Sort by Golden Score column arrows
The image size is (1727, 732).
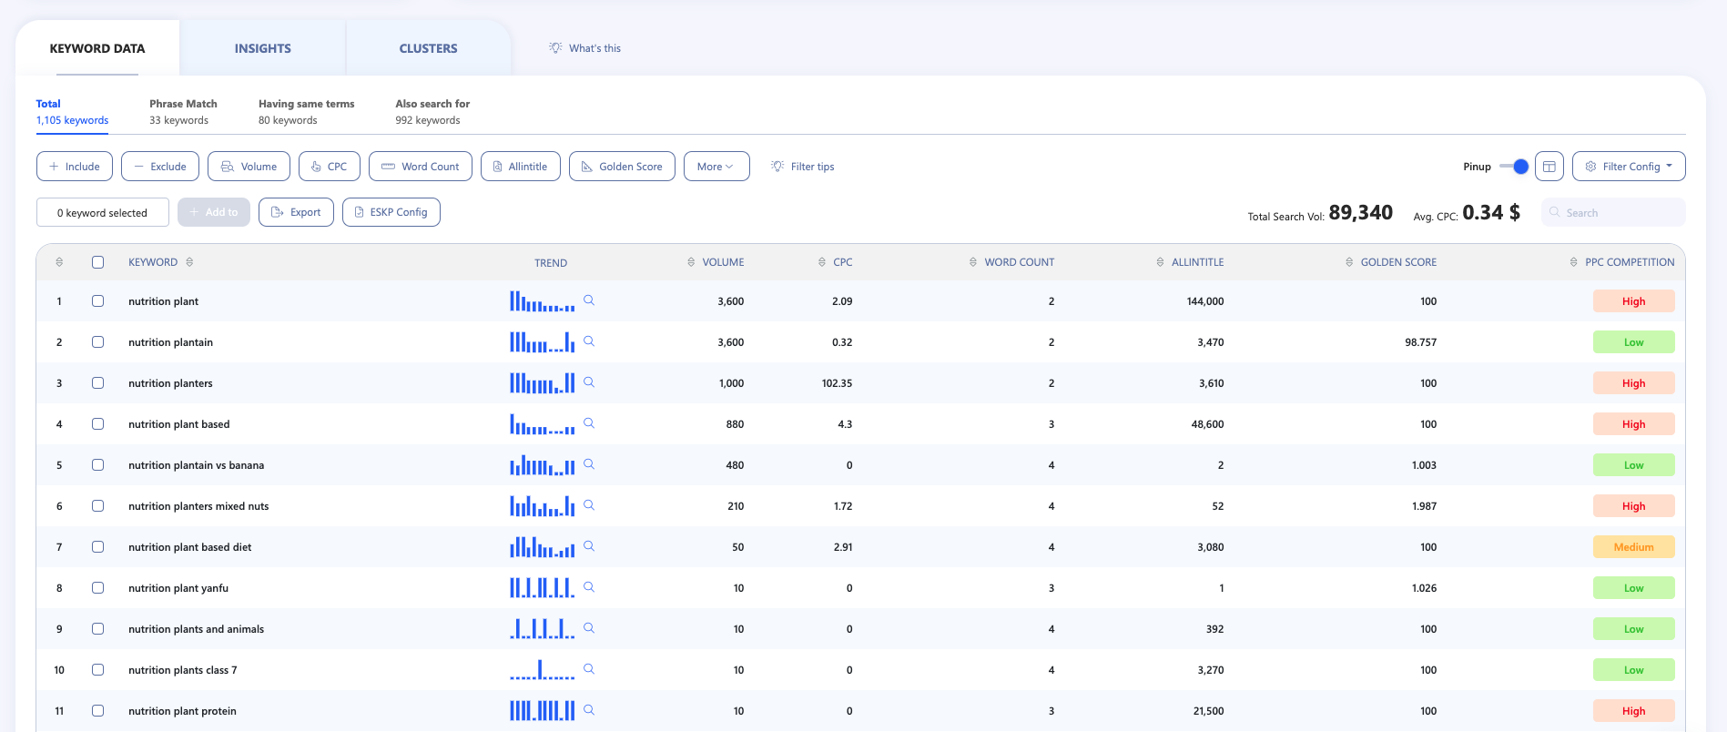pos(1349,262)
